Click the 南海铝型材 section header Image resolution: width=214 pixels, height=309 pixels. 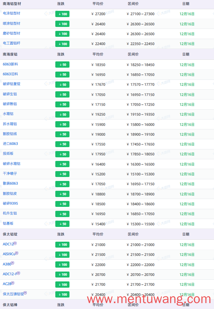[x=12, y=4]
